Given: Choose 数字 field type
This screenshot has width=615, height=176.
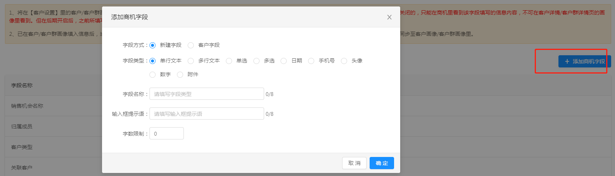Looking at the screenshot, I should point(153,75).
